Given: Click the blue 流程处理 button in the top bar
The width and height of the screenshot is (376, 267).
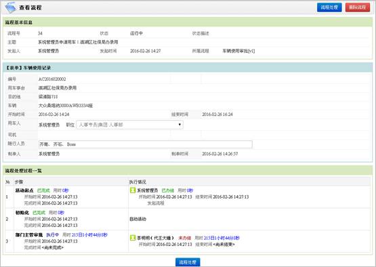Looking at the screenshot, I should pos(329,7).
